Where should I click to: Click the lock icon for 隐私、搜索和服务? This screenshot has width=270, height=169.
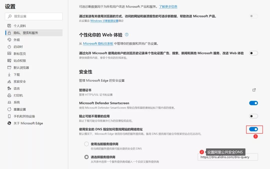9,33
